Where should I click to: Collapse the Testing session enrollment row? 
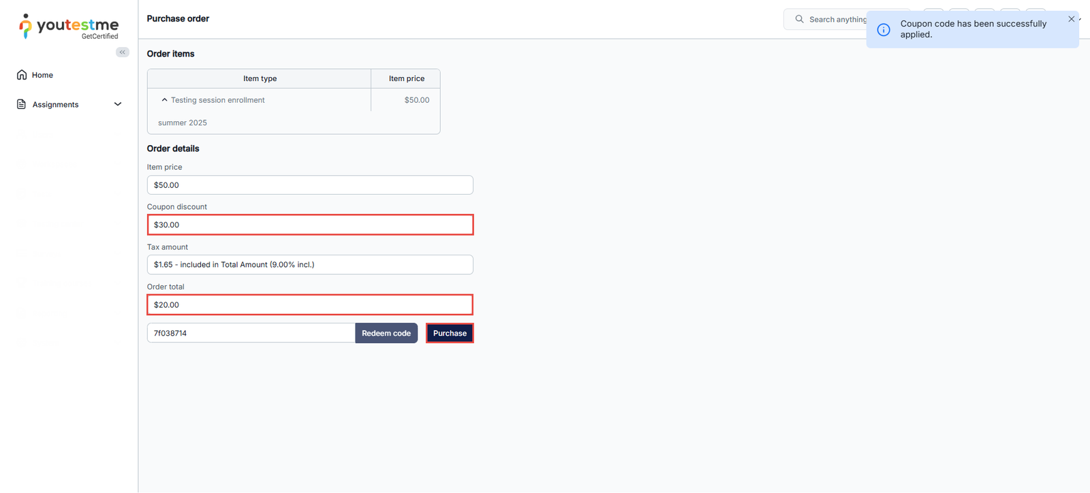(x=164, y=100)
